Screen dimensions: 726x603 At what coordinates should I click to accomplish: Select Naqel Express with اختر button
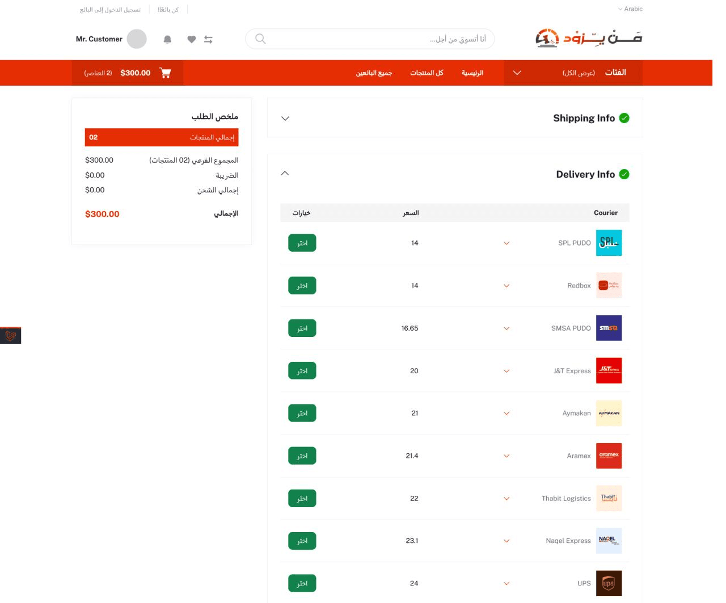(x=302, y=541)
